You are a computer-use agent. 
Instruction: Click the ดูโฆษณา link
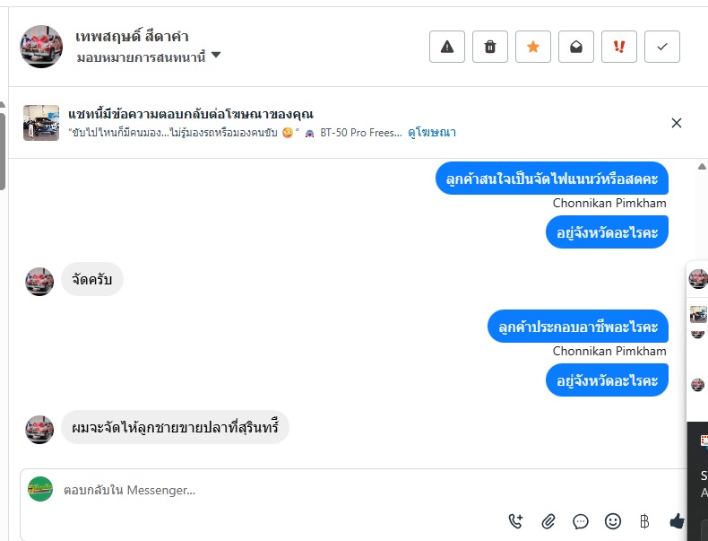point(432,132)
